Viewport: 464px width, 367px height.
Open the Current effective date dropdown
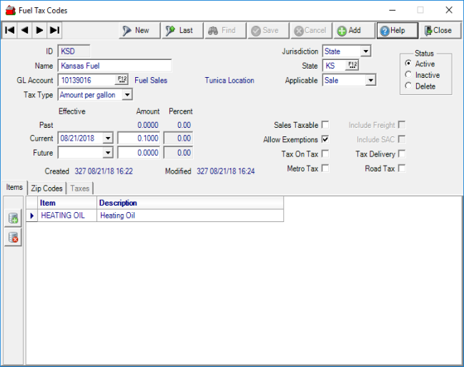[x=108, y=139]
